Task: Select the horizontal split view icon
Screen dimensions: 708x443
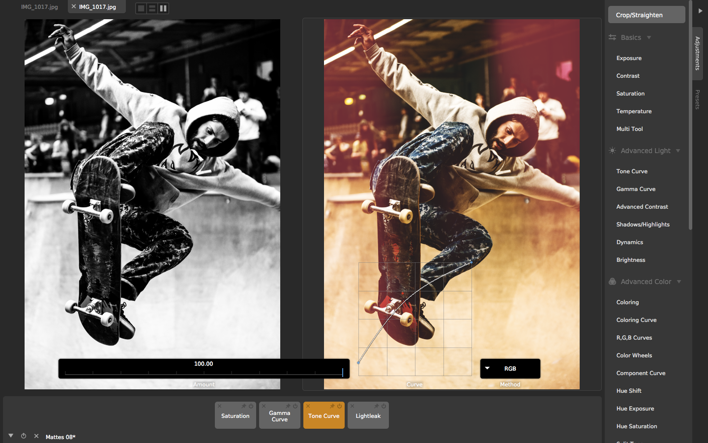Action: (152, 8)
